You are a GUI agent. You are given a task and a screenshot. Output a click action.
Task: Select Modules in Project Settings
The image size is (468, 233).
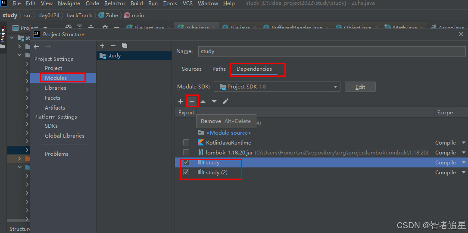[x=56, y=78]
